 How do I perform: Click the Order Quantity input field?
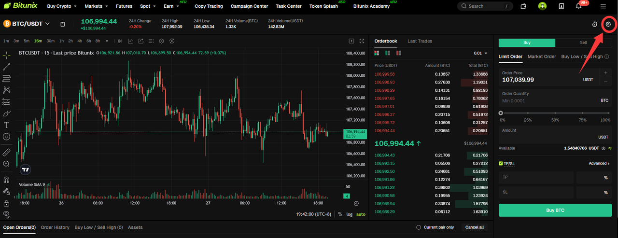[x=555, y=98]
